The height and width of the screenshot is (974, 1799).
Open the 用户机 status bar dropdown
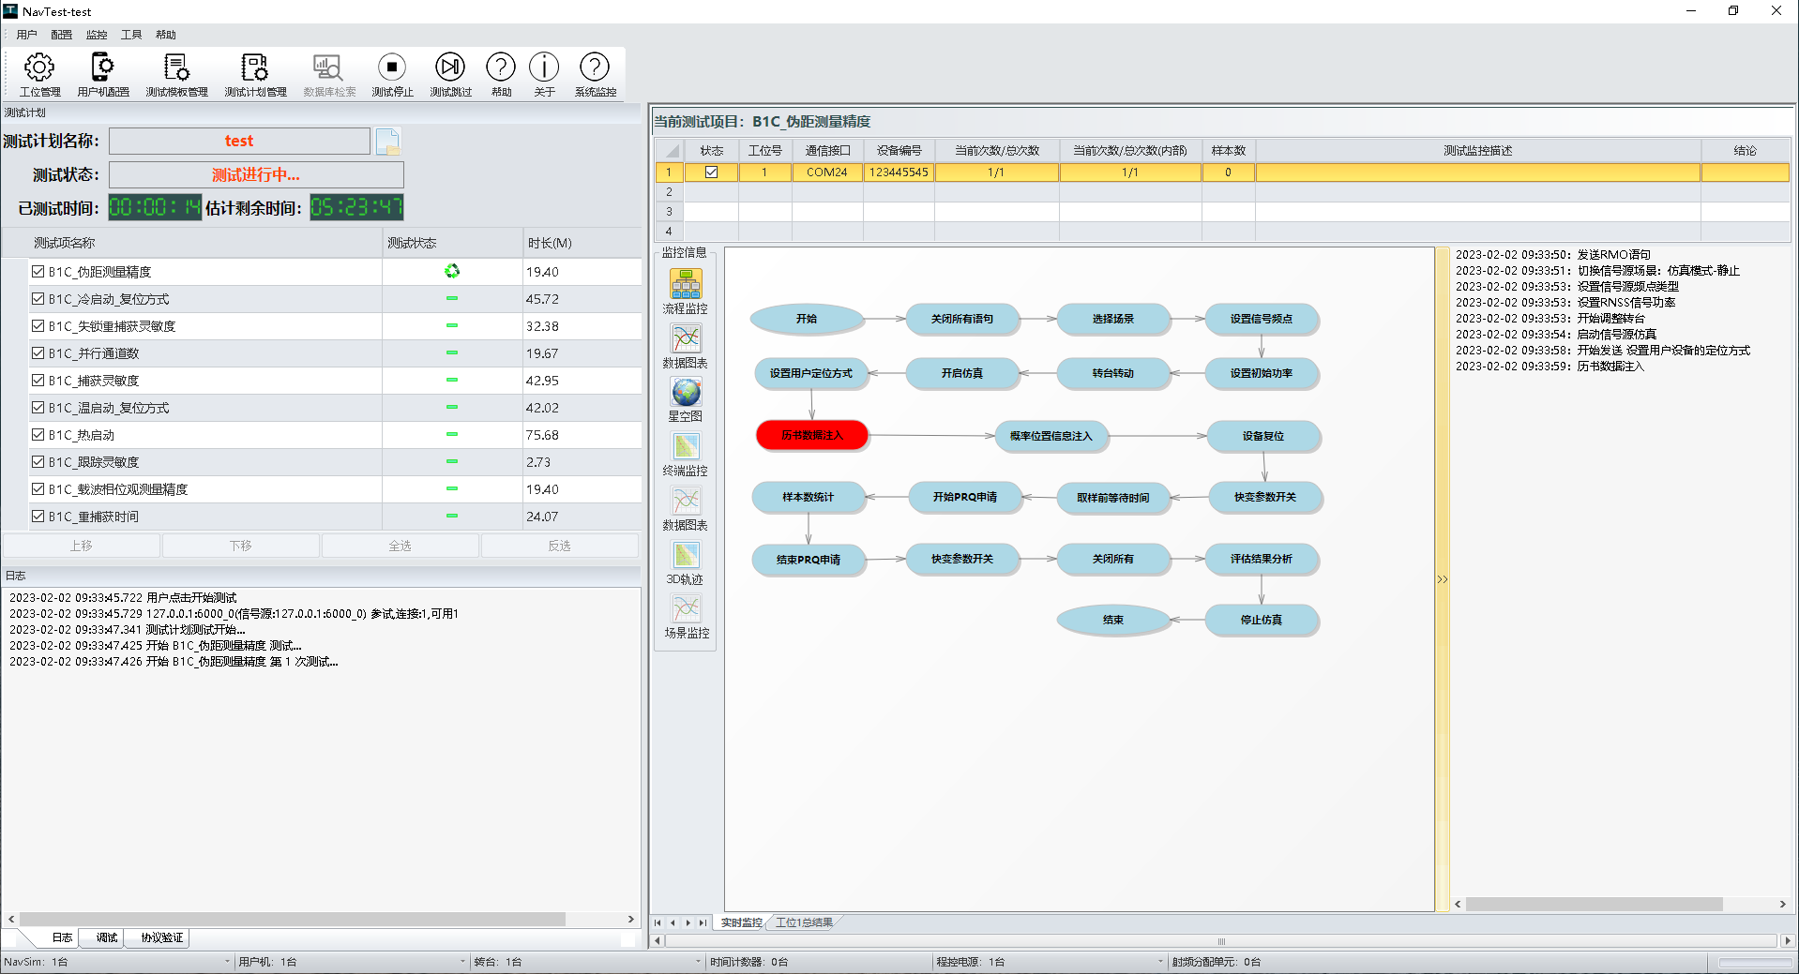(x=462, y=962)
